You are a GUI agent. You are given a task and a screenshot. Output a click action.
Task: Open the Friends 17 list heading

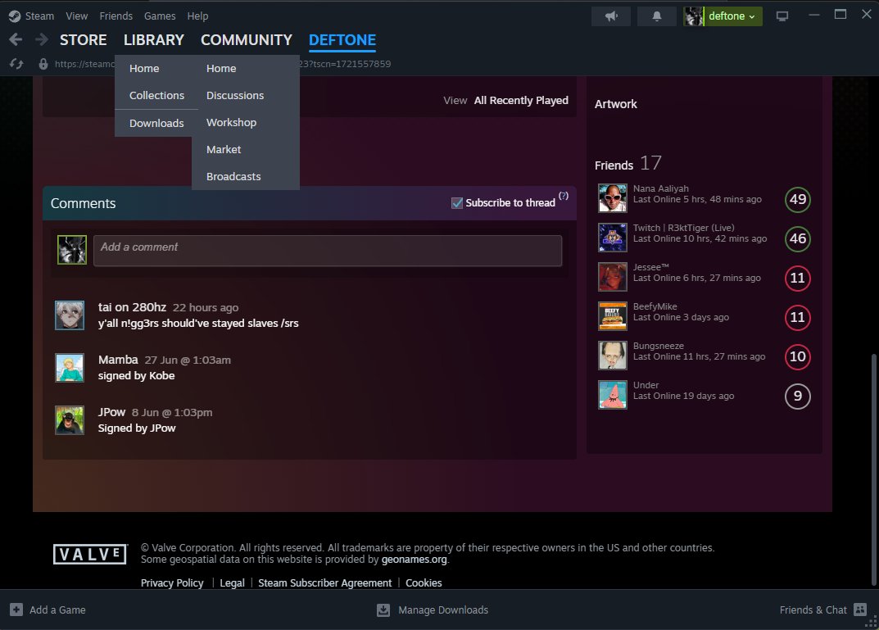click(628, 164)
